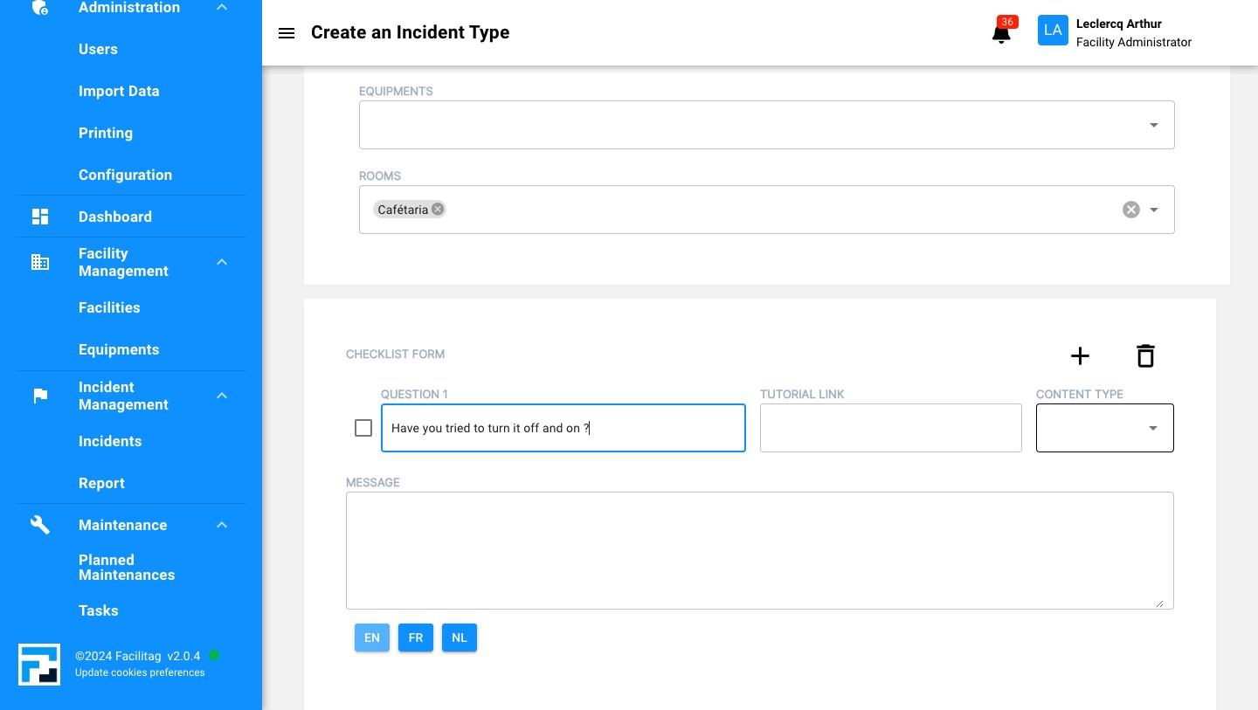Click the LA user avatar
The image size is (1258, 710).
1053,31
